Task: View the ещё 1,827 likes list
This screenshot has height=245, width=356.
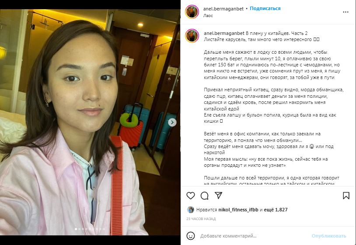Action: [276, 210]
